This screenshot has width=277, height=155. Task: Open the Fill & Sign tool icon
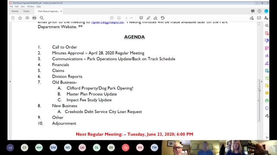tap(155, 18)
